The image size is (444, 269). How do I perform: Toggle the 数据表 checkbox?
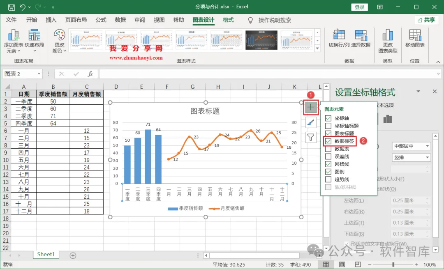pyautogui.click(x=328, y=149)
